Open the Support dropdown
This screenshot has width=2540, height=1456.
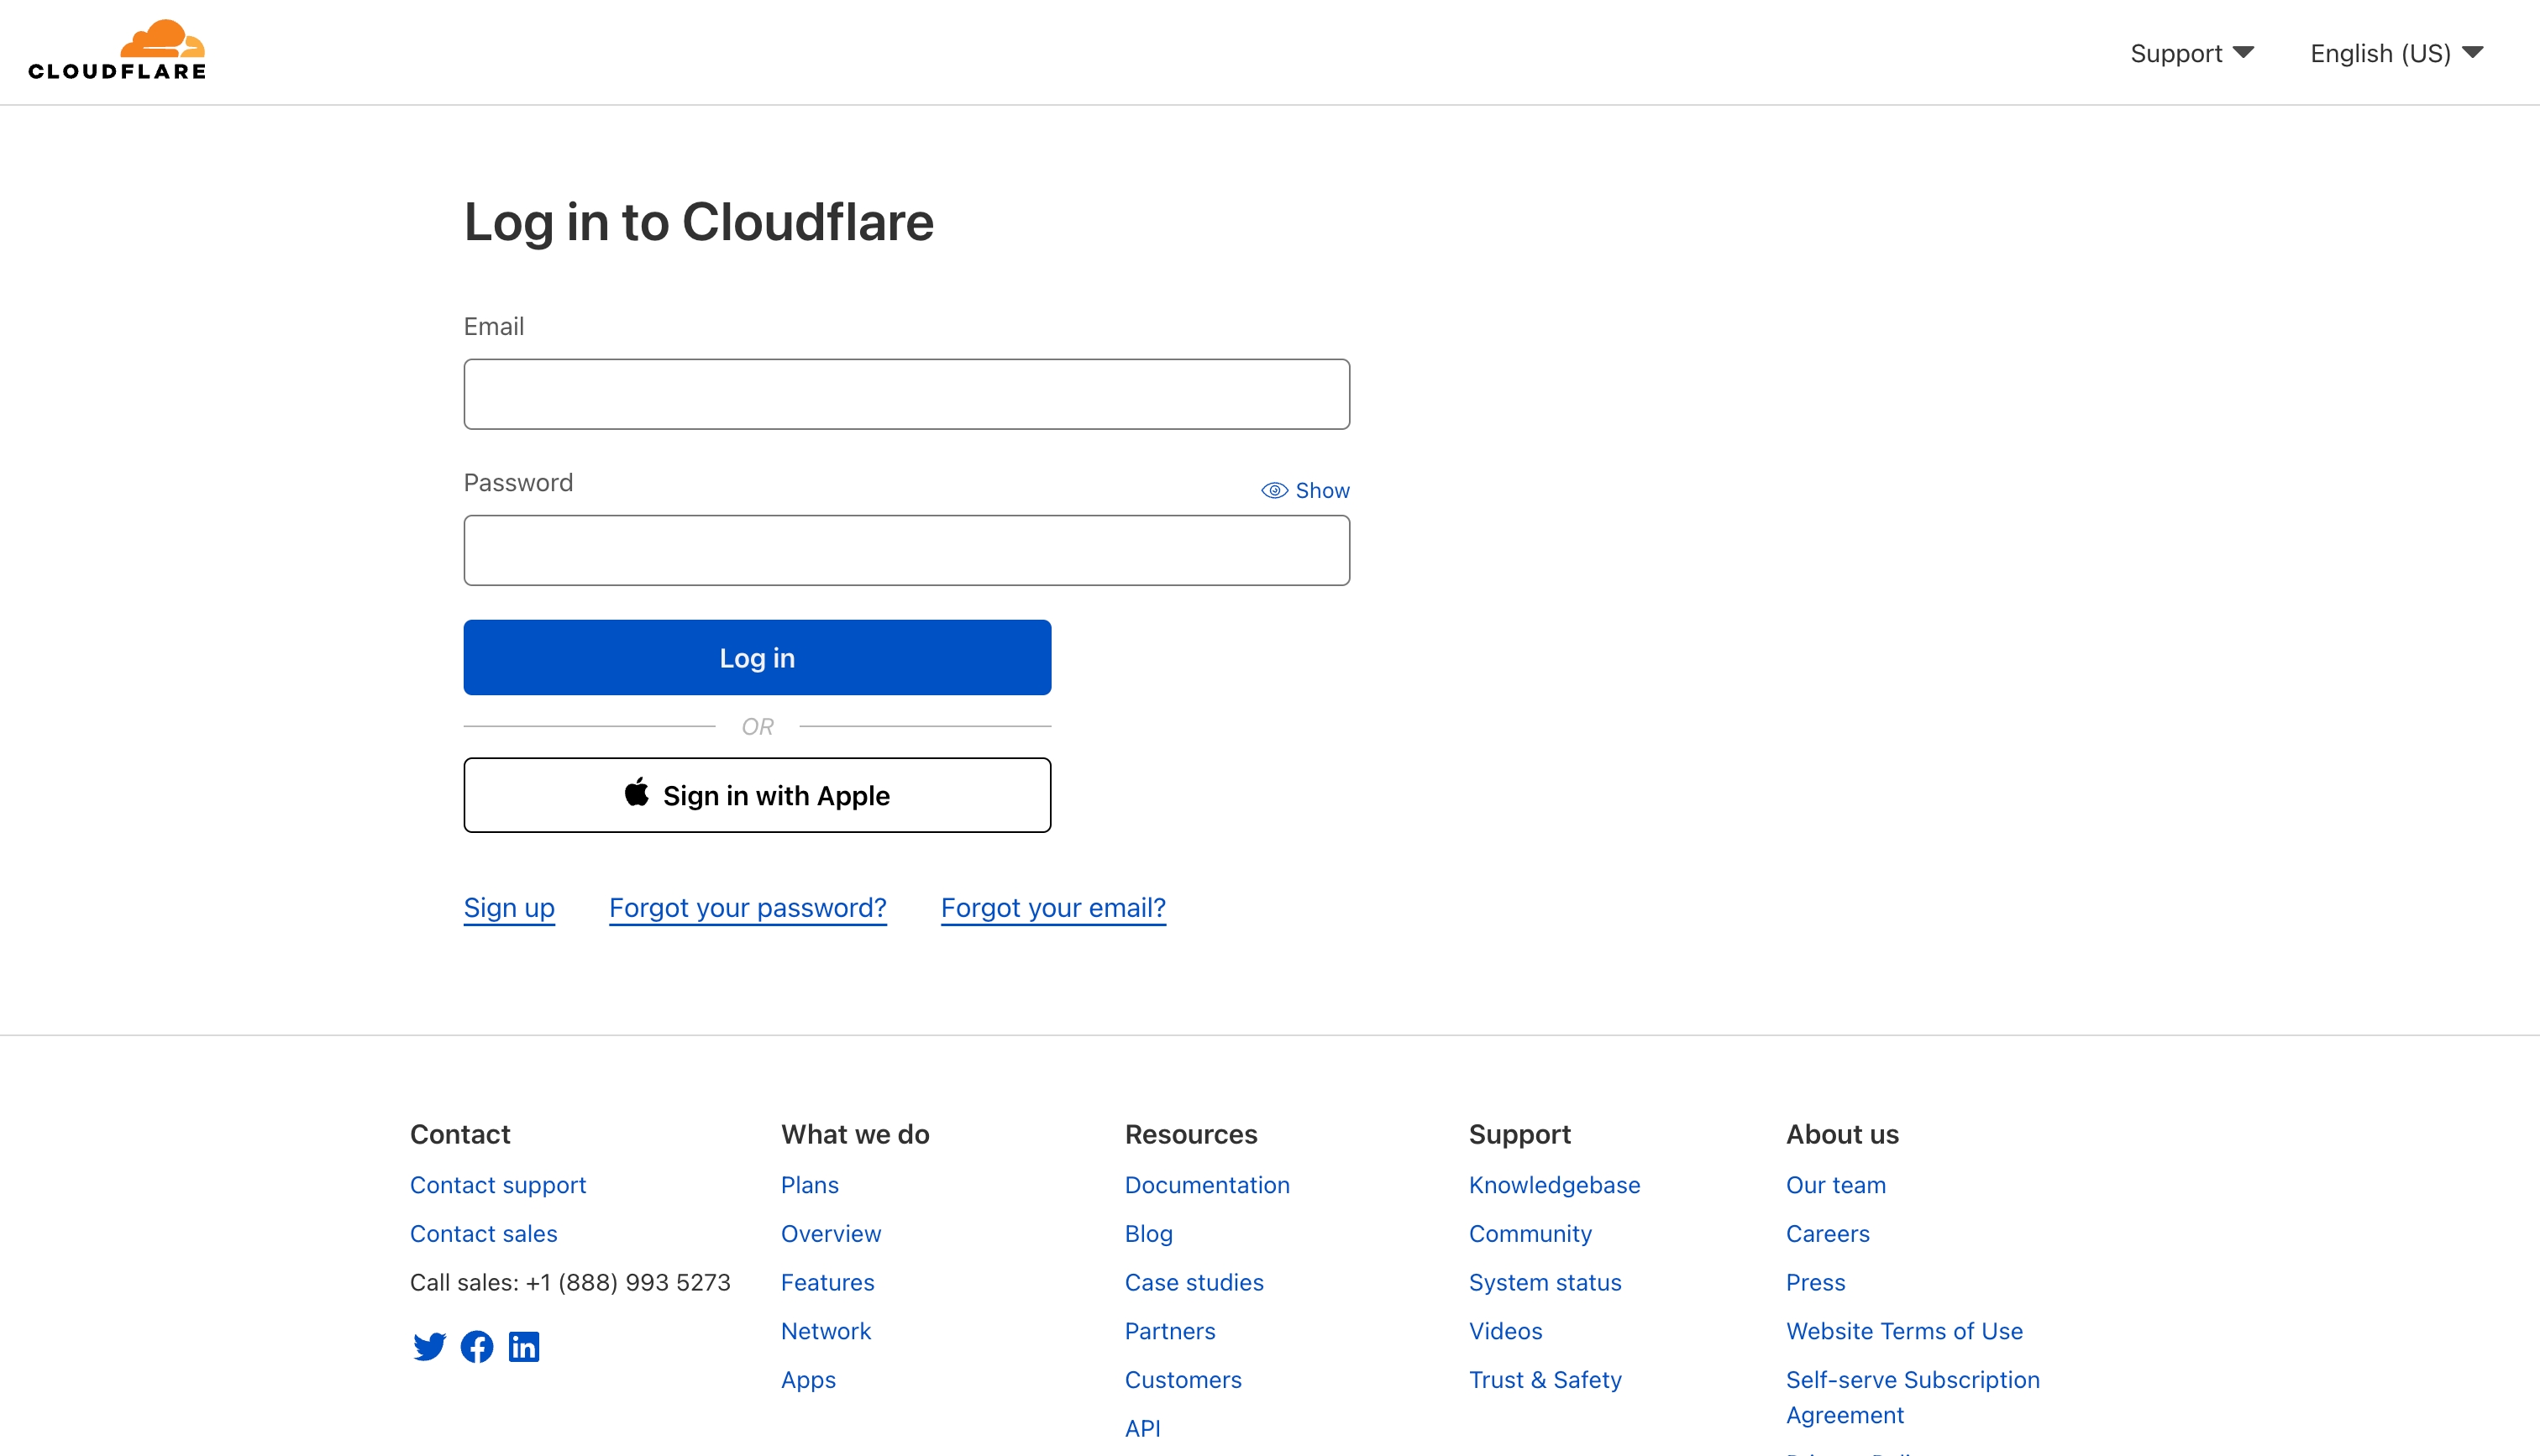[2191, 53]
